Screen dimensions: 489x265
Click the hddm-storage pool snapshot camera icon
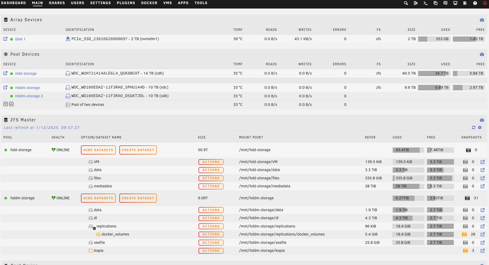tap(467, 198)
